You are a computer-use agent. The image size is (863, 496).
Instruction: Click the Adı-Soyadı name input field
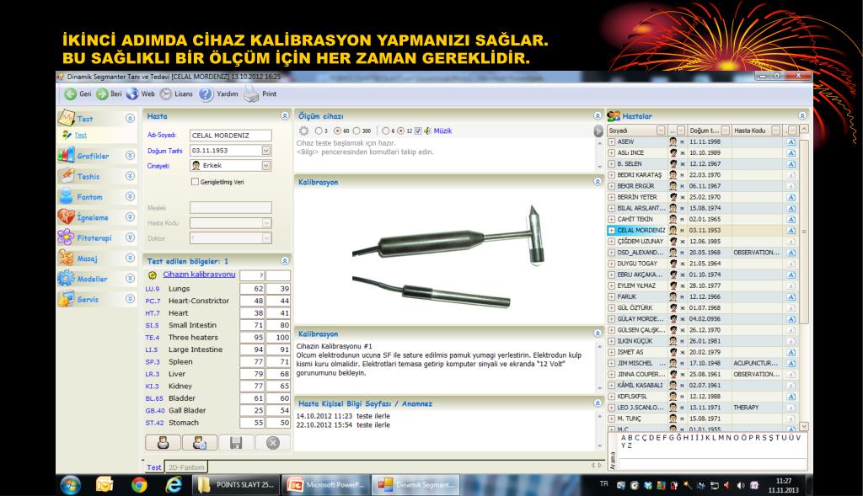pos(231,136)
